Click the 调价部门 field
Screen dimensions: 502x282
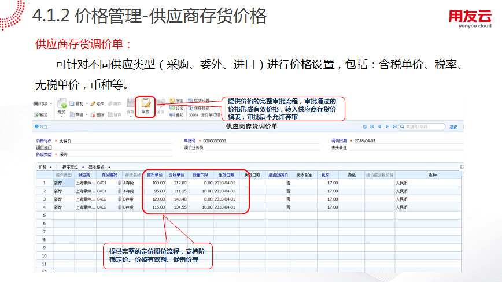click(112, 147)
